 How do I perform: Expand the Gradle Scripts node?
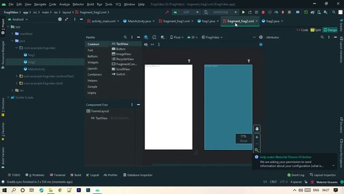pyautogui.click(x=9, y=97)
